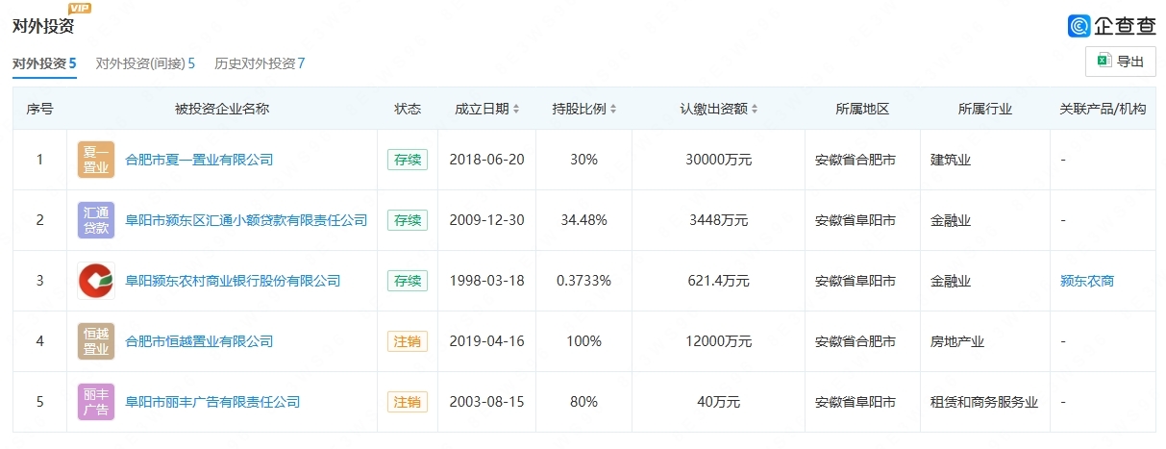Click the VIP badge above 对外投资 title

pyautogui.click(x=81, y=8)
